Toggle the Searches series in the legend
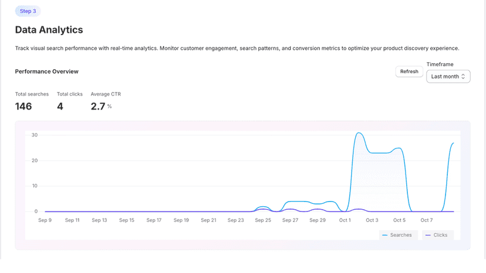Viewport: 486px width, 273px height. tap(399, 235)
